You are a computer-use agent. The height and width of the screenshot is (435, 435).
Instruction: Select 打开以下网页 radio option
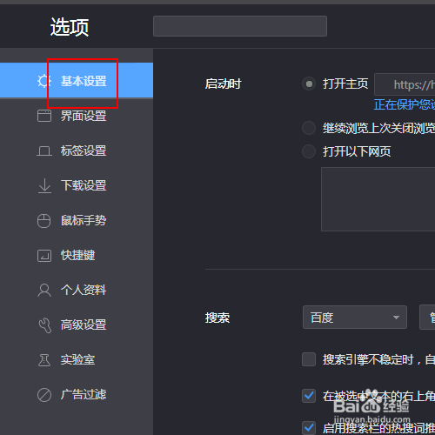[309, 151]
